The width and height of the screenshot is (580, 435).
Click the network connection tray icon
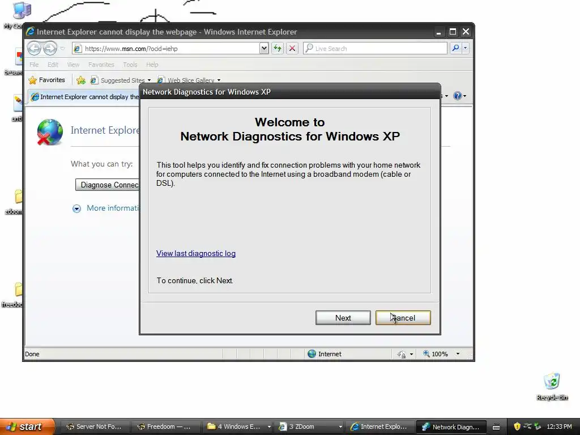[x=527, y=426]
